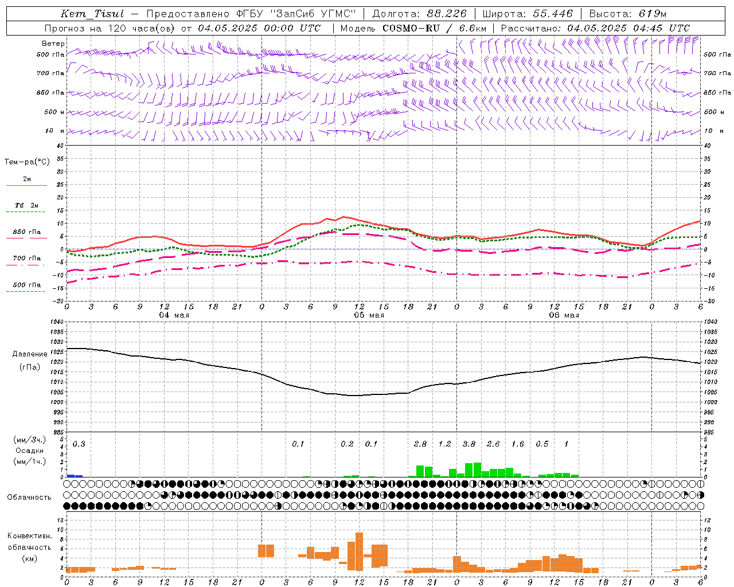Click the 2.6 precipitation total value
The width and height of the screenshot is (734, 587).
tap(493, 444)
